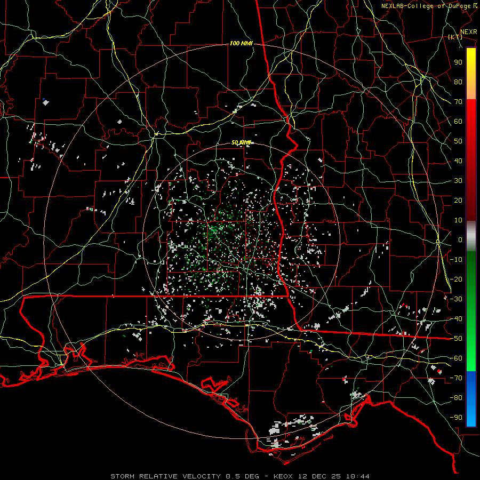Click the "12 DEC 25" date text
The width and height of the screenshot is (480, 480).
coord(319,476)
